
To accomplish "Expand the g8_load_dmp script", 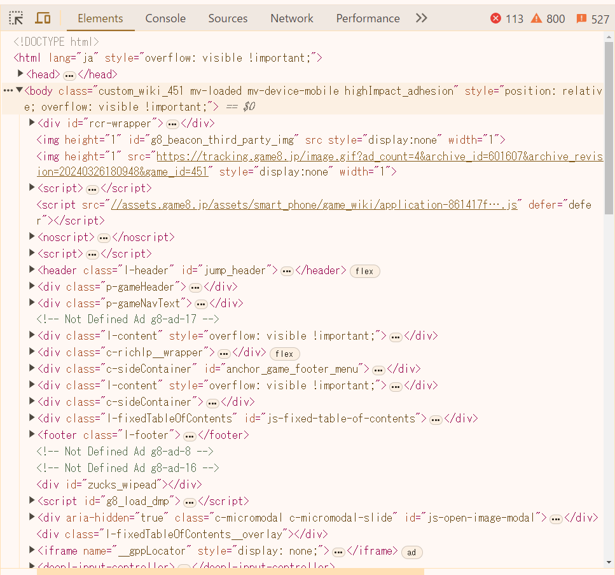I will point(32,500).
